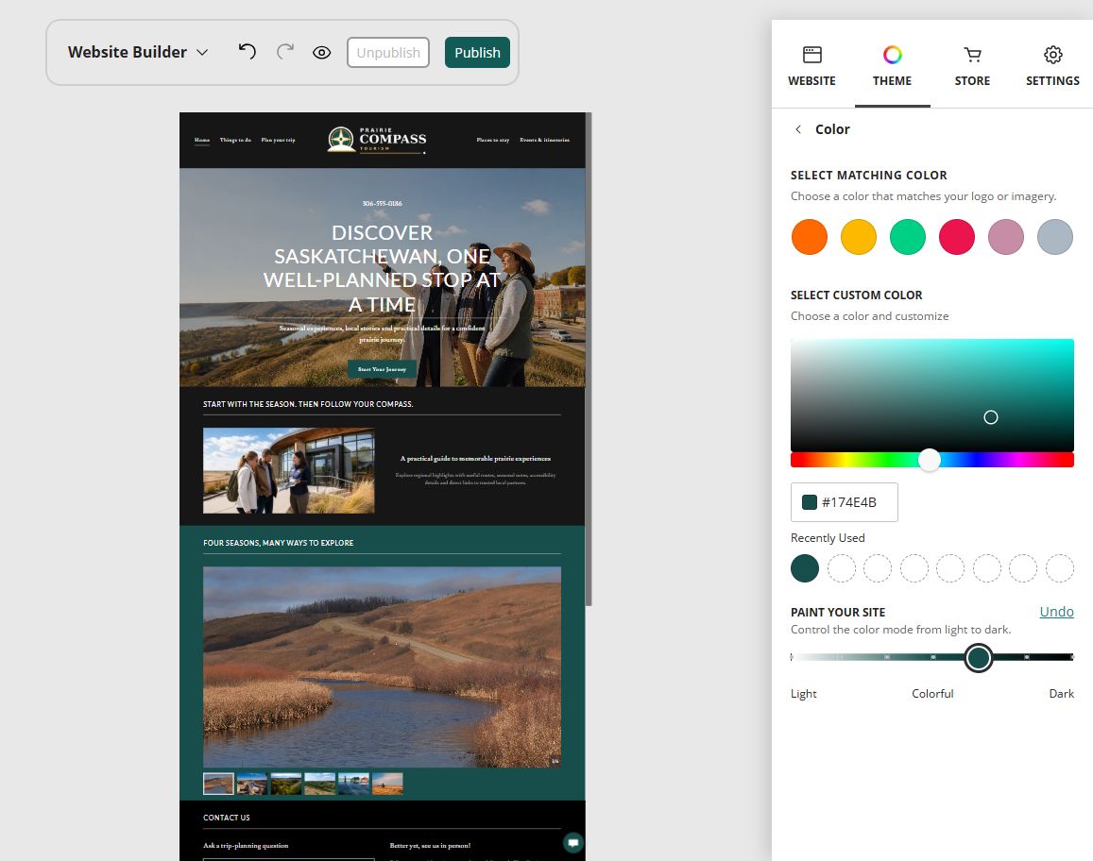
Task: Go back from Color panel with the chevron
Action: coord(798,129)
